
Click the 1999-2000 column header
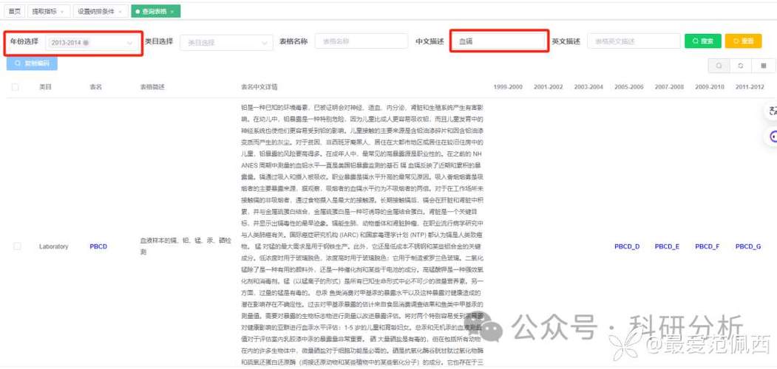tap(508, 87)
